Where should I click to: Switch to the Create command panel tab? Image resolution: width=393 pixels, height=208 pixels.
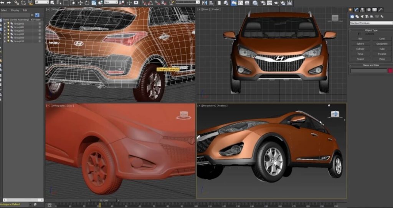coord(350,10)
